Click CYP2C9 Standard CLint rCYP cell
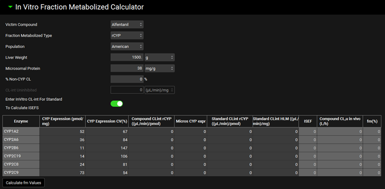 (230, 172)
